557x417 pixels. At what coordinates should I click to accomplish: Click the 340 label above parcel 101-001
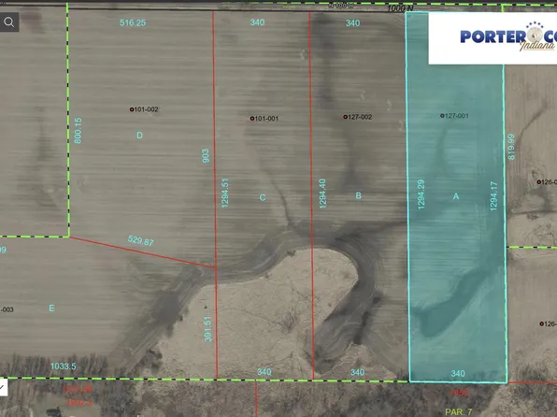257,22
